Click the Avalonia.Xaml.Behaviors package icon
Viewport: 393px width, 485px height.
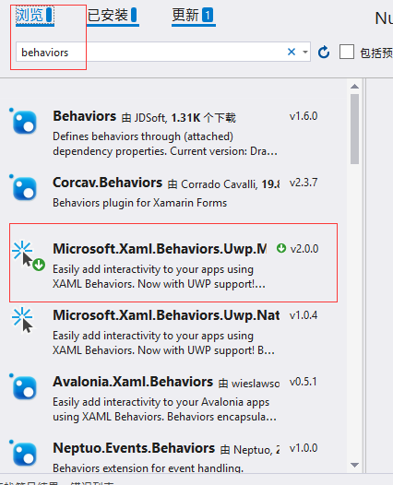coord(23,387)
